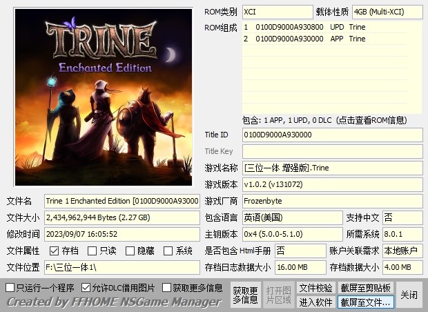Screen dimensions: 428x312
Task: Select ROM row 0100D9000A930000 APP
Action: click(325, 39)
